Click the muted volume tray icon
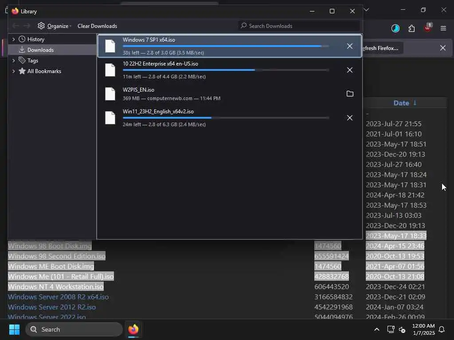Screen dimensions: 454x340 pos(402,329)
